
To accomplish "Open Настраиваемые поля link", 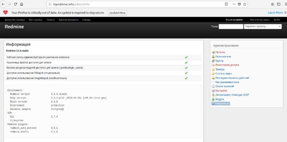I will [227, 82].
